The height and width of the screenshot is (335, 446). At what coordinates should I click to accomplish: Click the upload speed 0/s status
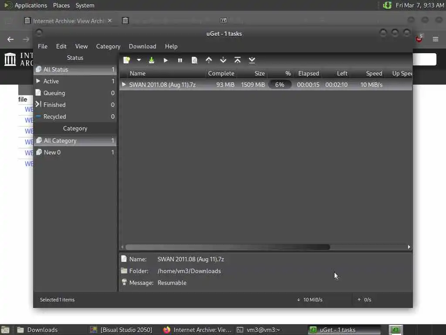(365, 300)
